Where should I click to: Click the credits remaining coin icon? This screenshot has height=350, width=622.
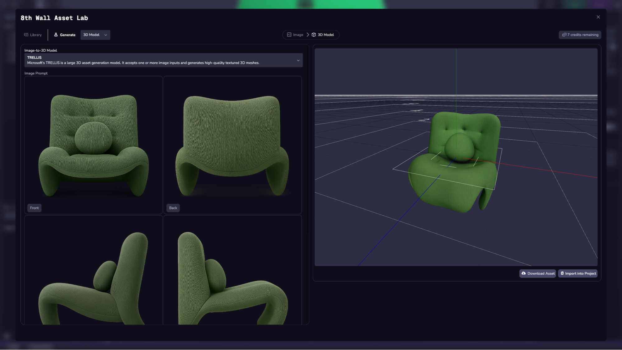564,35
